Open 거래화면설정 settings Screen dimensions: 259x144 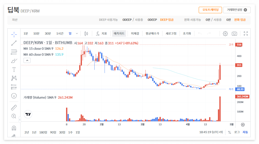[237, 10]
